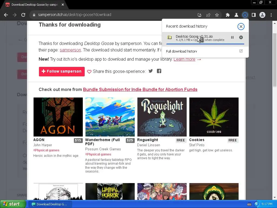The height and width of the screenshot is (208, 277).
Task: Click the browser forward arrow
Action: 15,15
